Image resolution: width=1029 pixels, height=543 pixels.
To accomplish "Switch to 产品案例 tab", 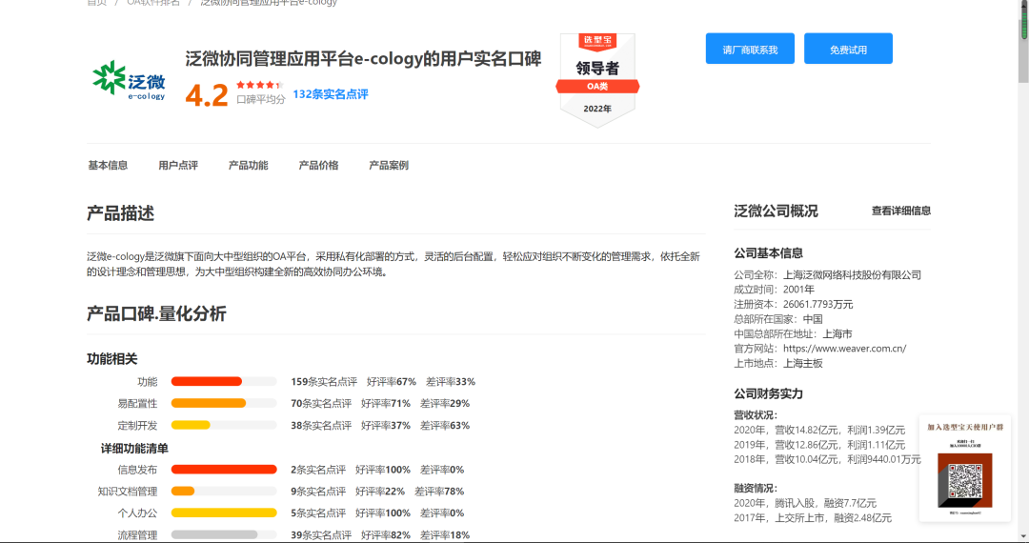I will click(389, 165).
